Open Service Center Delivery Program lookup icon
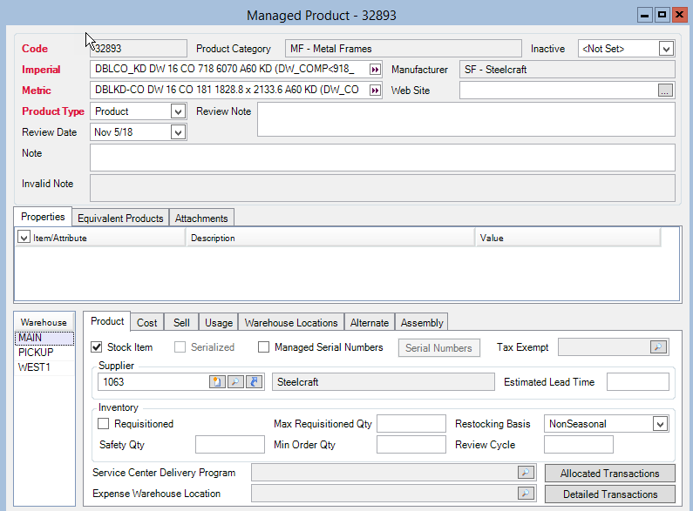 525,473
